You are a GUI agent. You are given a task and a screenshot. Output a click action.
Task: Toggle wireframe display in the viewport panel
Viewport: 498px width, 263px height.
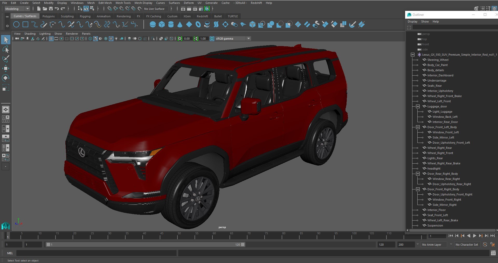click(x=90, y=39)
